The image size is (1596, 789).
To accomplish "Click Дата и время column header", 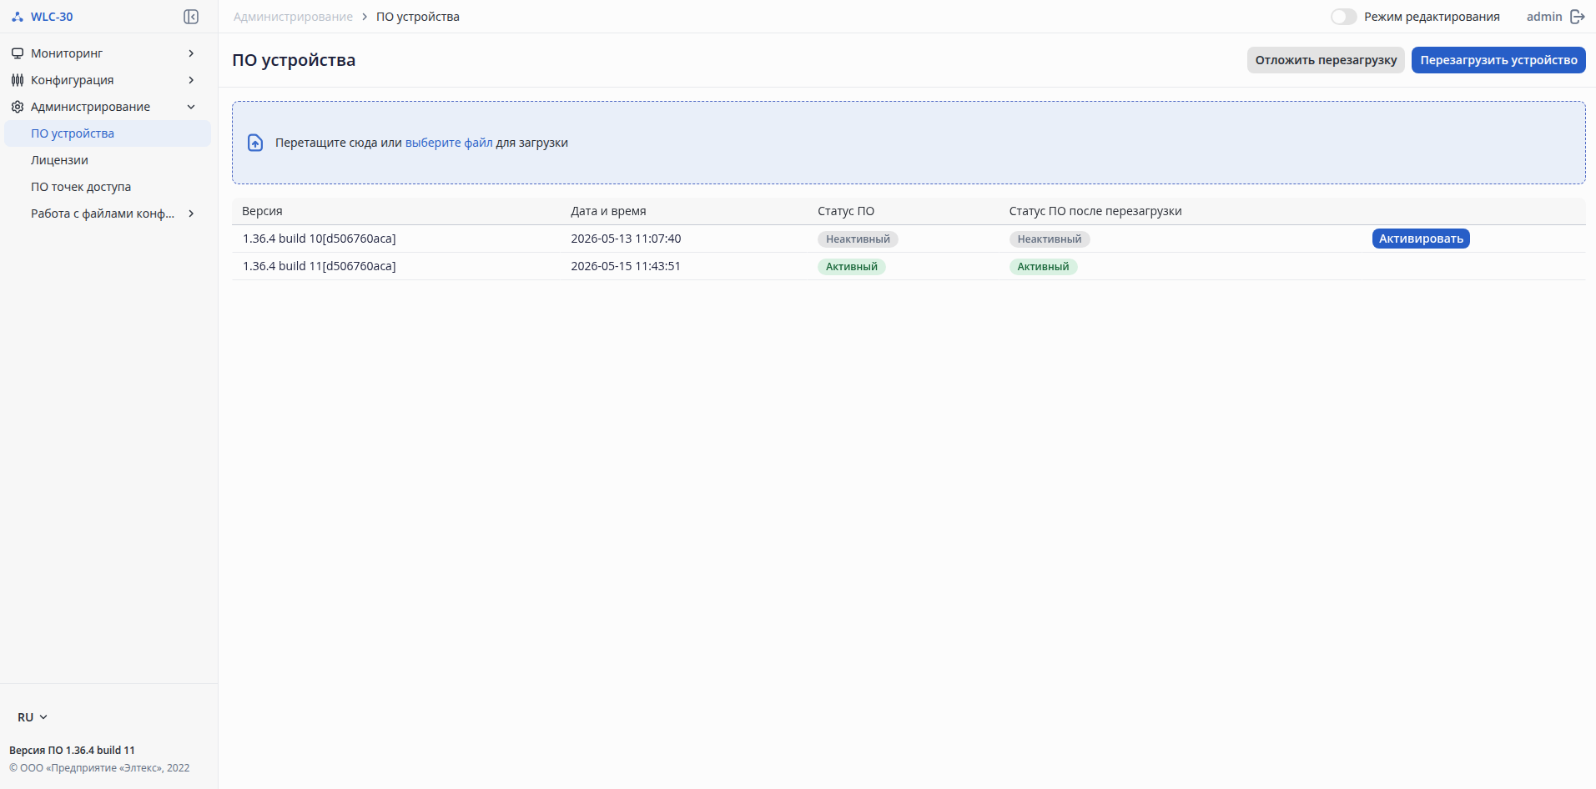I will coord(608,211).
